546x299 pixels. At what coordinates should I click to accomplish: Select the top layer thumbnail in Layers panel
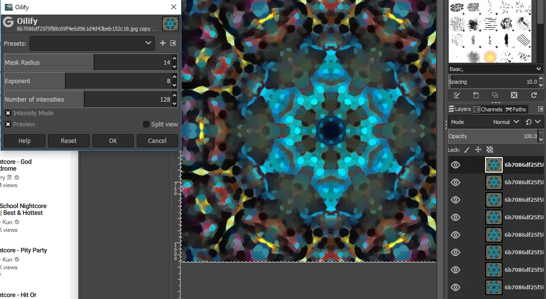[494, 165]
